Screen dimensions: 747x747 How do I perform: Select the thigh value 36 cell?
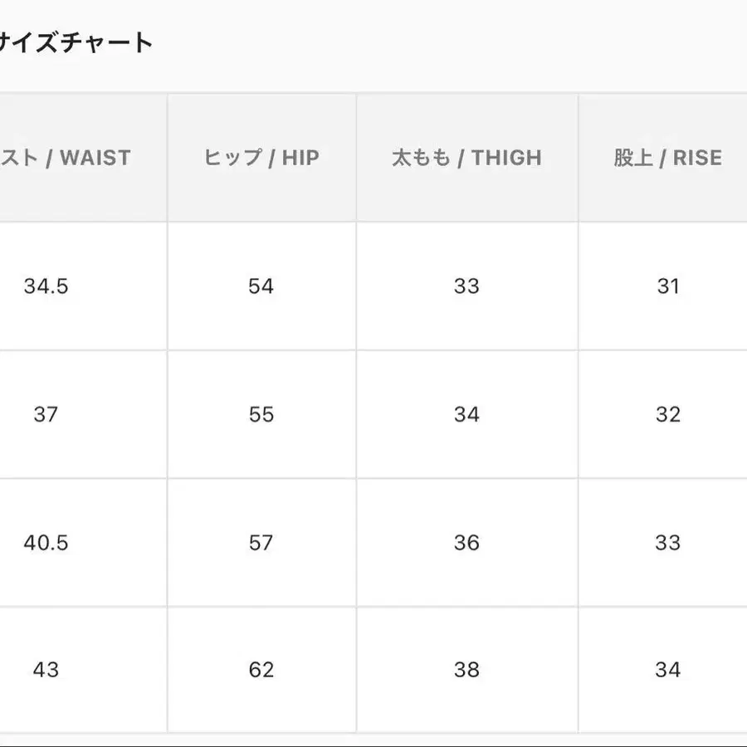(466, 543)
